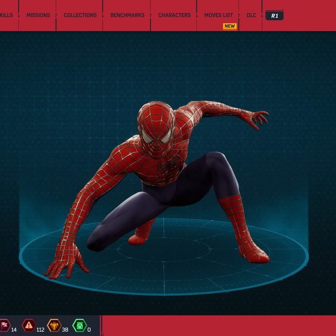Viewport: 336px width, 336px height.
Task: Switch to the Collections tab
Action: point(80,15)
